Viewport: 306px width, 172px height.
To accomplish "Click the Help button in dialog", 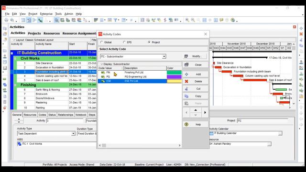I will (195, 124).
